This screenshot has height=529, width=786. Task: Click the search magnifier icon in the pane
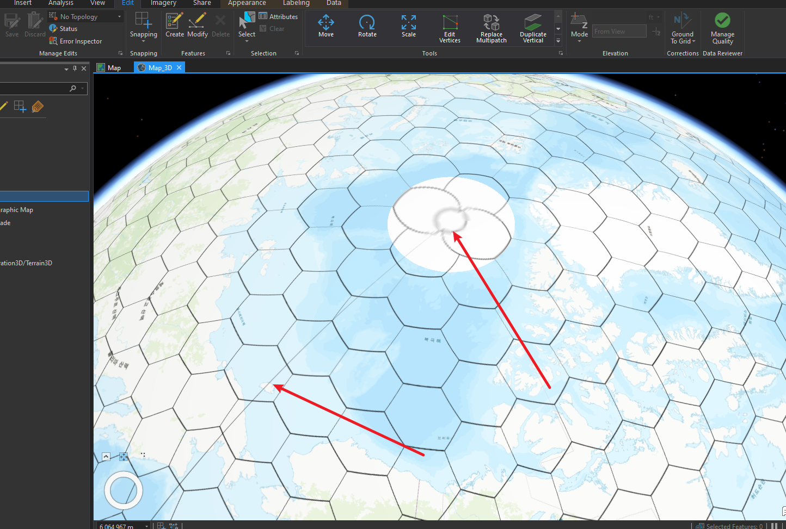pos(73,89)
